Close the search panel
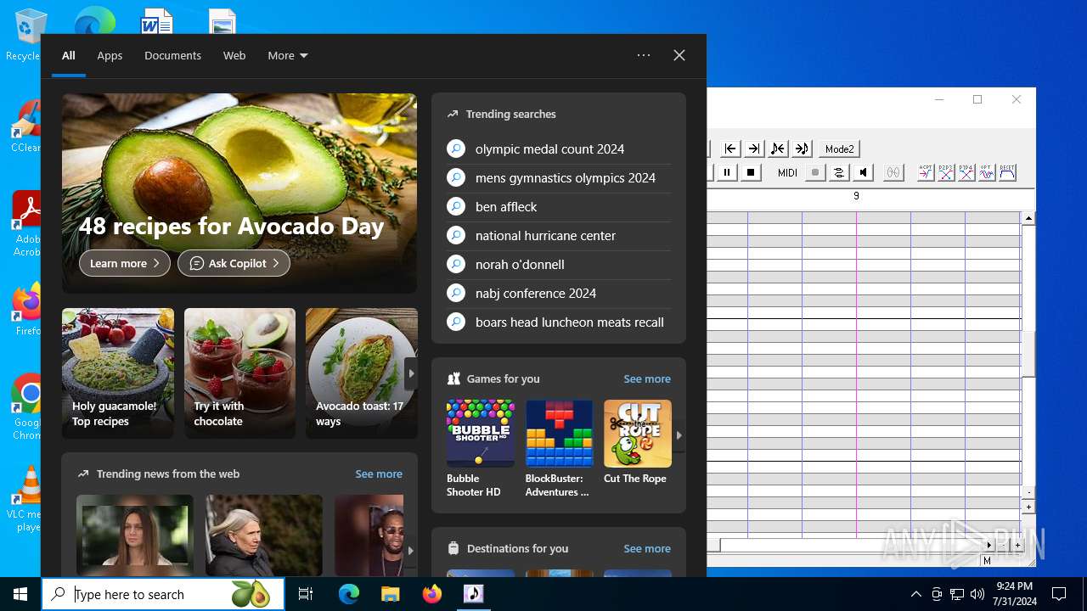The width and height of the screenshot is (1087, 611). click(x=679, y=55)
